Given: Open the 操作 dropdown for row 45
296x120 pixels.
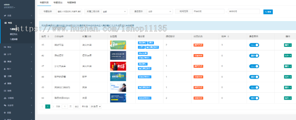Looking at the screenshot, I should click(x=288, y=45).
